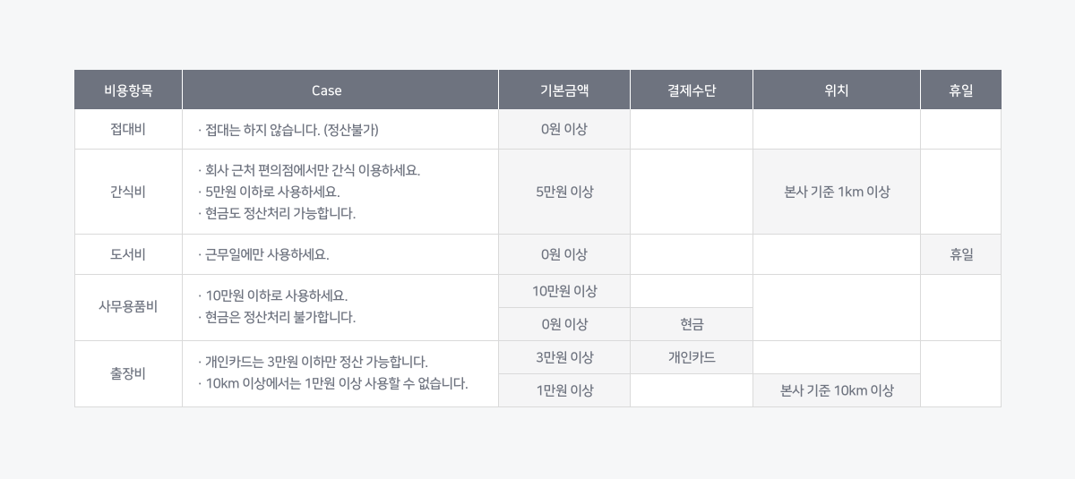Select the 1만원 이상 amount cell
Viewport: 1075px width, 479px height.
(564, 390)
